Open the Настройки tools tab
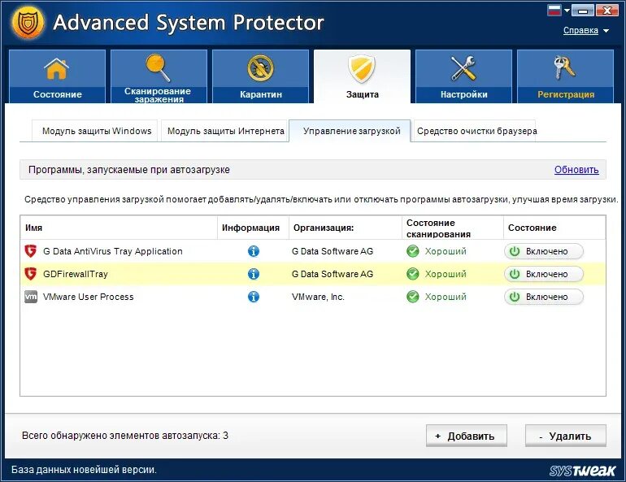The height and width of the screenshot is (482, 626). 463,76
